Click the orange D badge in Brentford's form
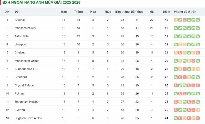This screenshot has width=205, height=124. click(x=189, y=77)
